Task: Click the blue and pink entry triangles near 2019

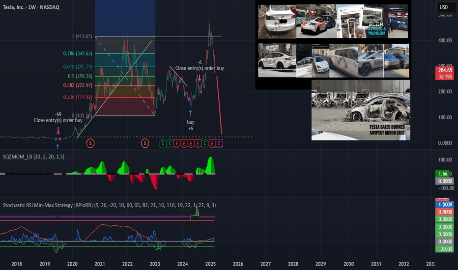Action: point(57,139)
